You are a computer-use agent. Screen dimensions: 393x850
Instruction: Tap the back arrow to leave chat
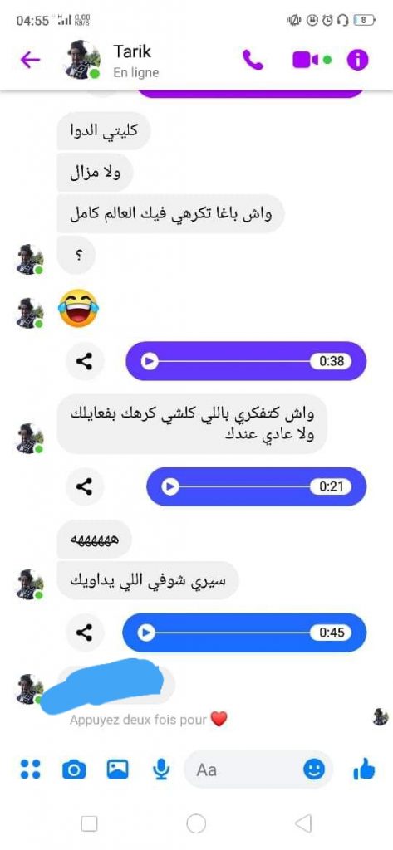tap(30, 60)
